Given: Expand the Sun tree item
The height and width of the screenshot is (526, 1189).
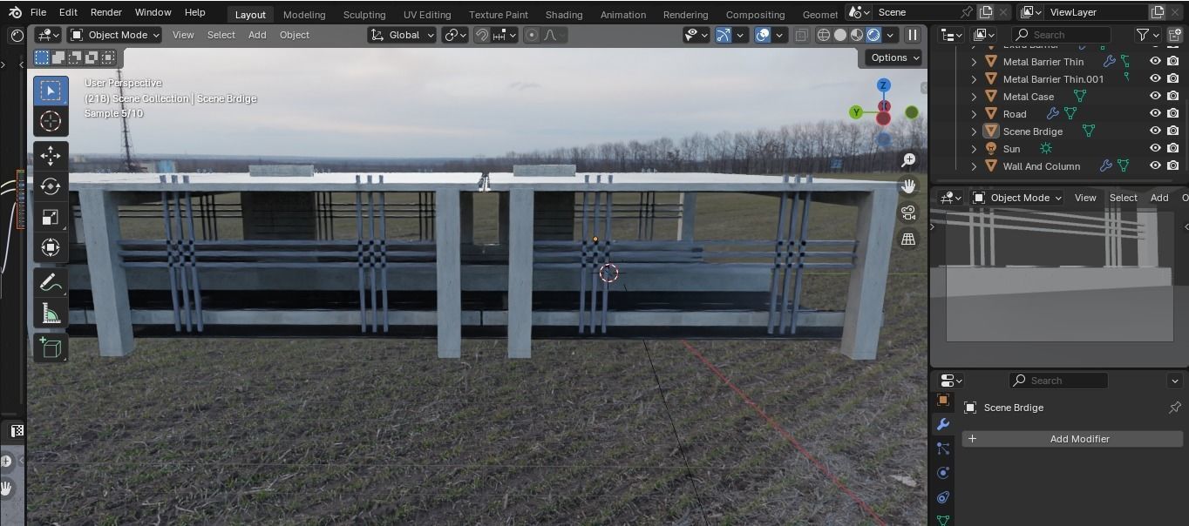Looking at the screenshot, I should point(974,149).
